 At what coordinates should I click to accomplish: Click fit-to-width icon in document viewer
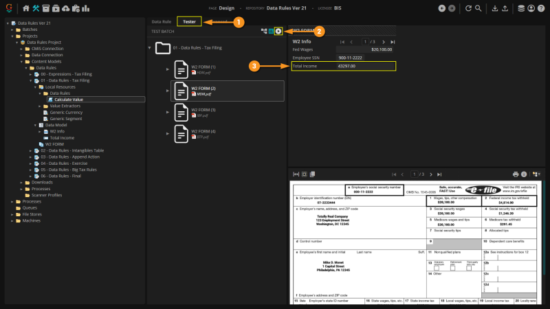296,174
